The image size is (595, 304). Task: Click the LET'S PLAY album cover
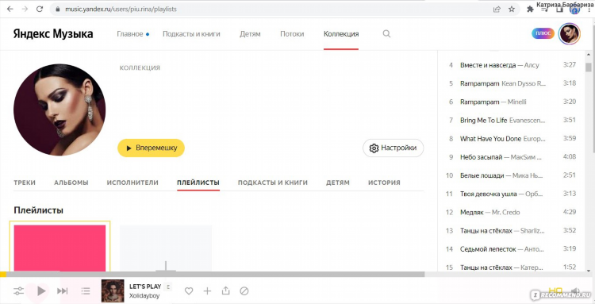pyautogui.click(x=113, y=291)
